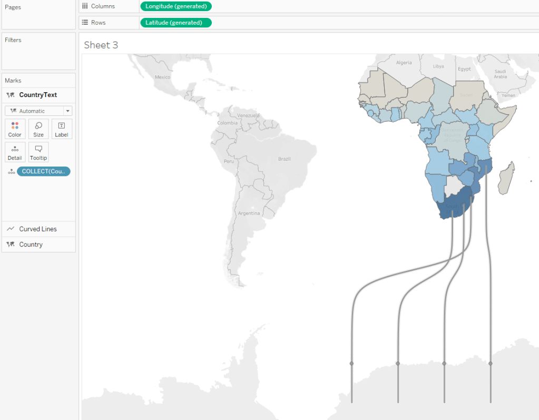Image resolution: width=539 pixels, height=420 pixels.
Task: Select Madagascar on the map
Action: pos(508,178)
